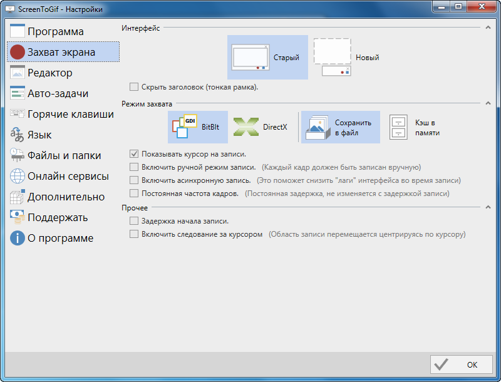This screenshot has height=382, width=501.
Task: Click the cube icon for Дополнительно
Action: coord(18,197)
